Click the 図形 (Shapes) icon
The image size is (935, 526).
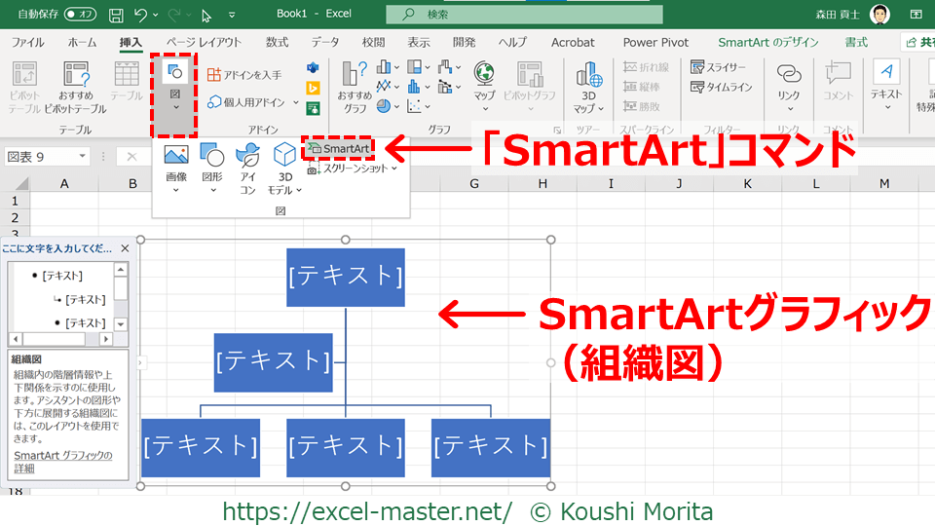211,164
